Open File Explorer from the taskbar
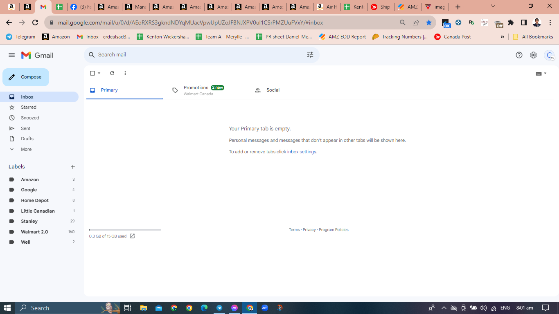The width and height of the screenshot is (559, 314). (x=143, y=308)
